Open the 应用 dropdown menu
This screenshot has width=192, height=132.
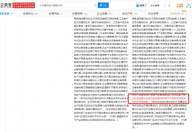[141, 6]
